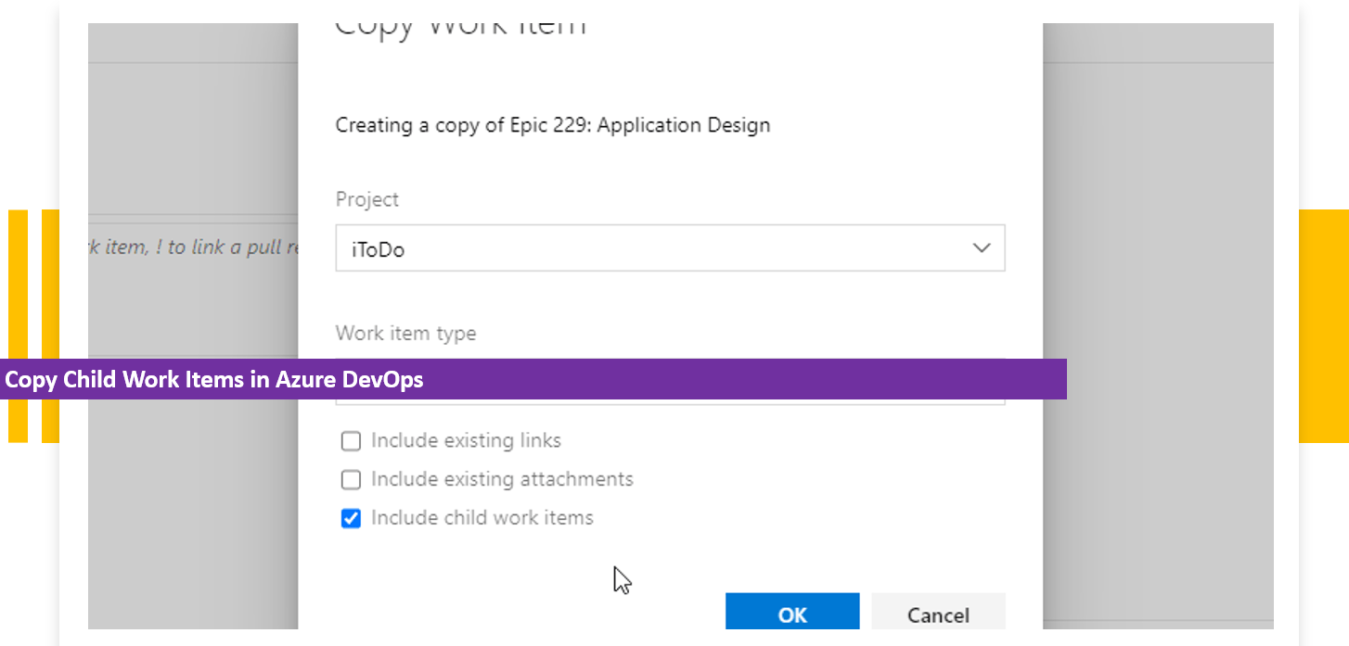Select the Copy Work Item title
The image size is (1349, 646).
tap(461, 20)
